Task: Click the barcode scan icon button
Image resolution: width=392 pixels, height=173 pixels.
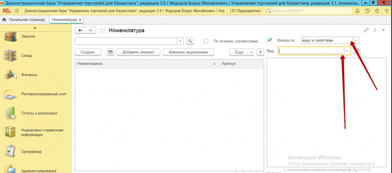Action: [x=111, y=52]
